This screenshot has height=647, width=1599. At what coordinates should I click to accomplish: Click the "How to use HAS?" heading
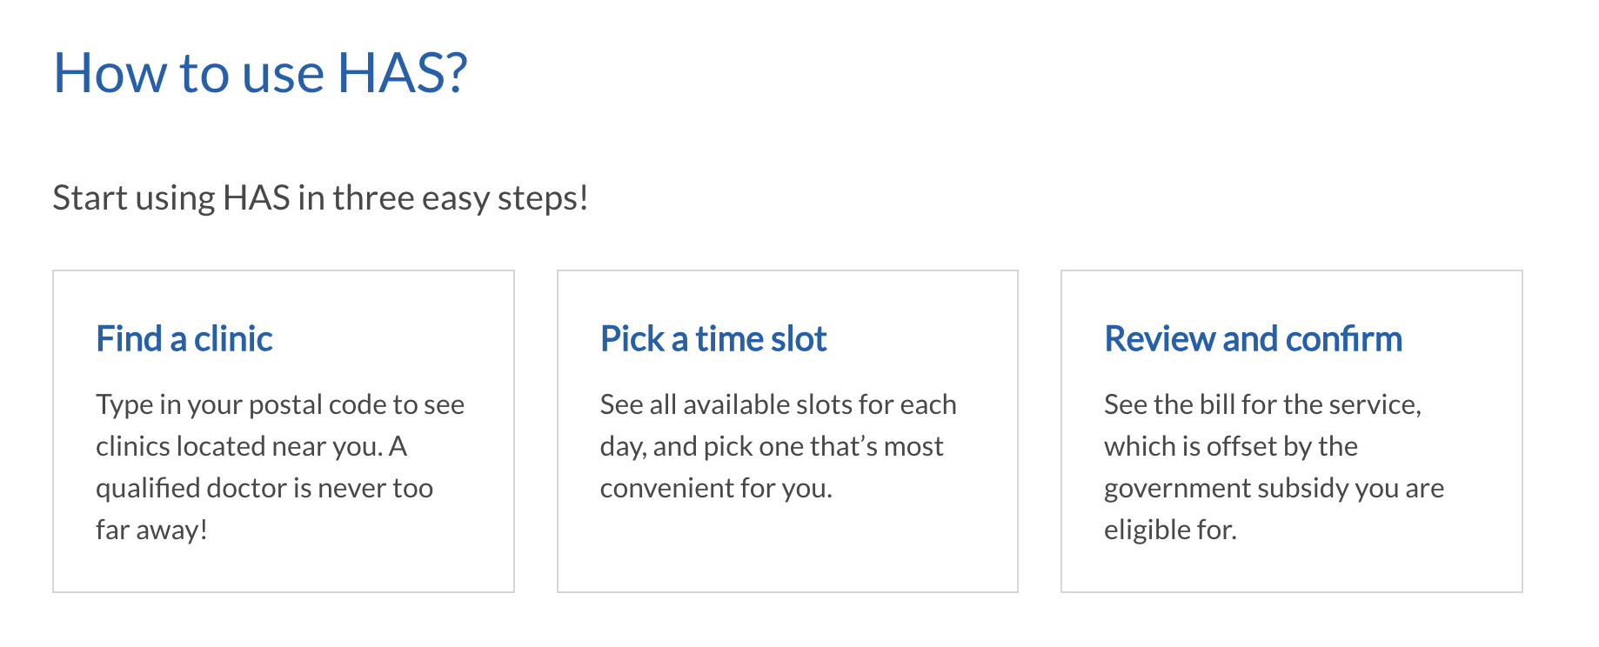pos(260,72)
